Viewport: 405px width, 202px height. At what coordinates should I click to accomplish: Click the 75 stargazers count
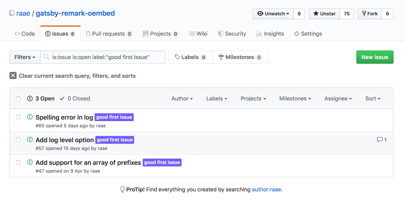click(347, 14)
